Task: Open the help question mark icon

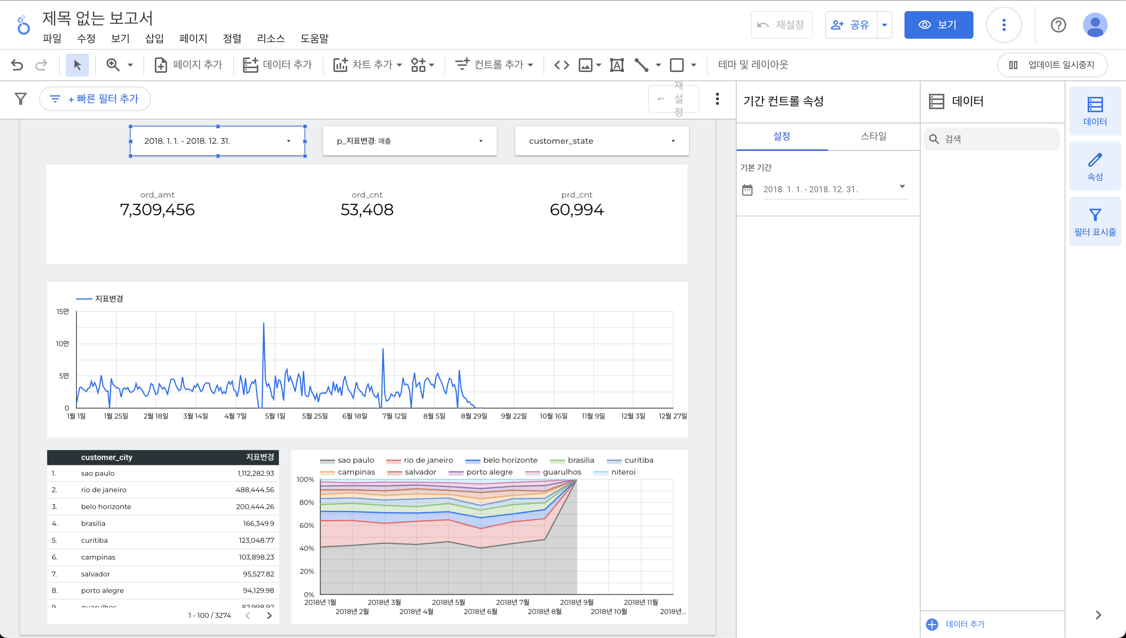Action: coord(1058,25)
